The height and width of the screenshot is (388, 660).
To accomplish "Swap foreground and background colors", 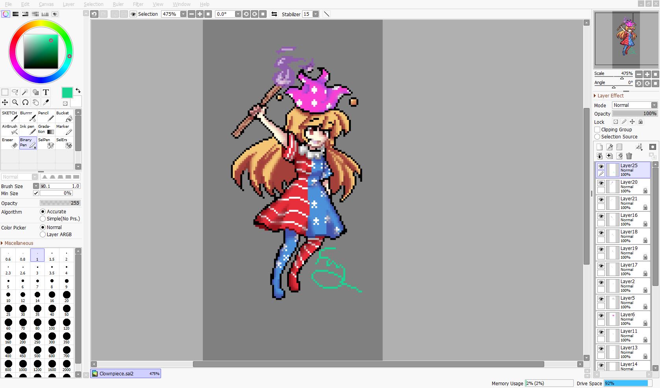I will [x=78, y=91].
